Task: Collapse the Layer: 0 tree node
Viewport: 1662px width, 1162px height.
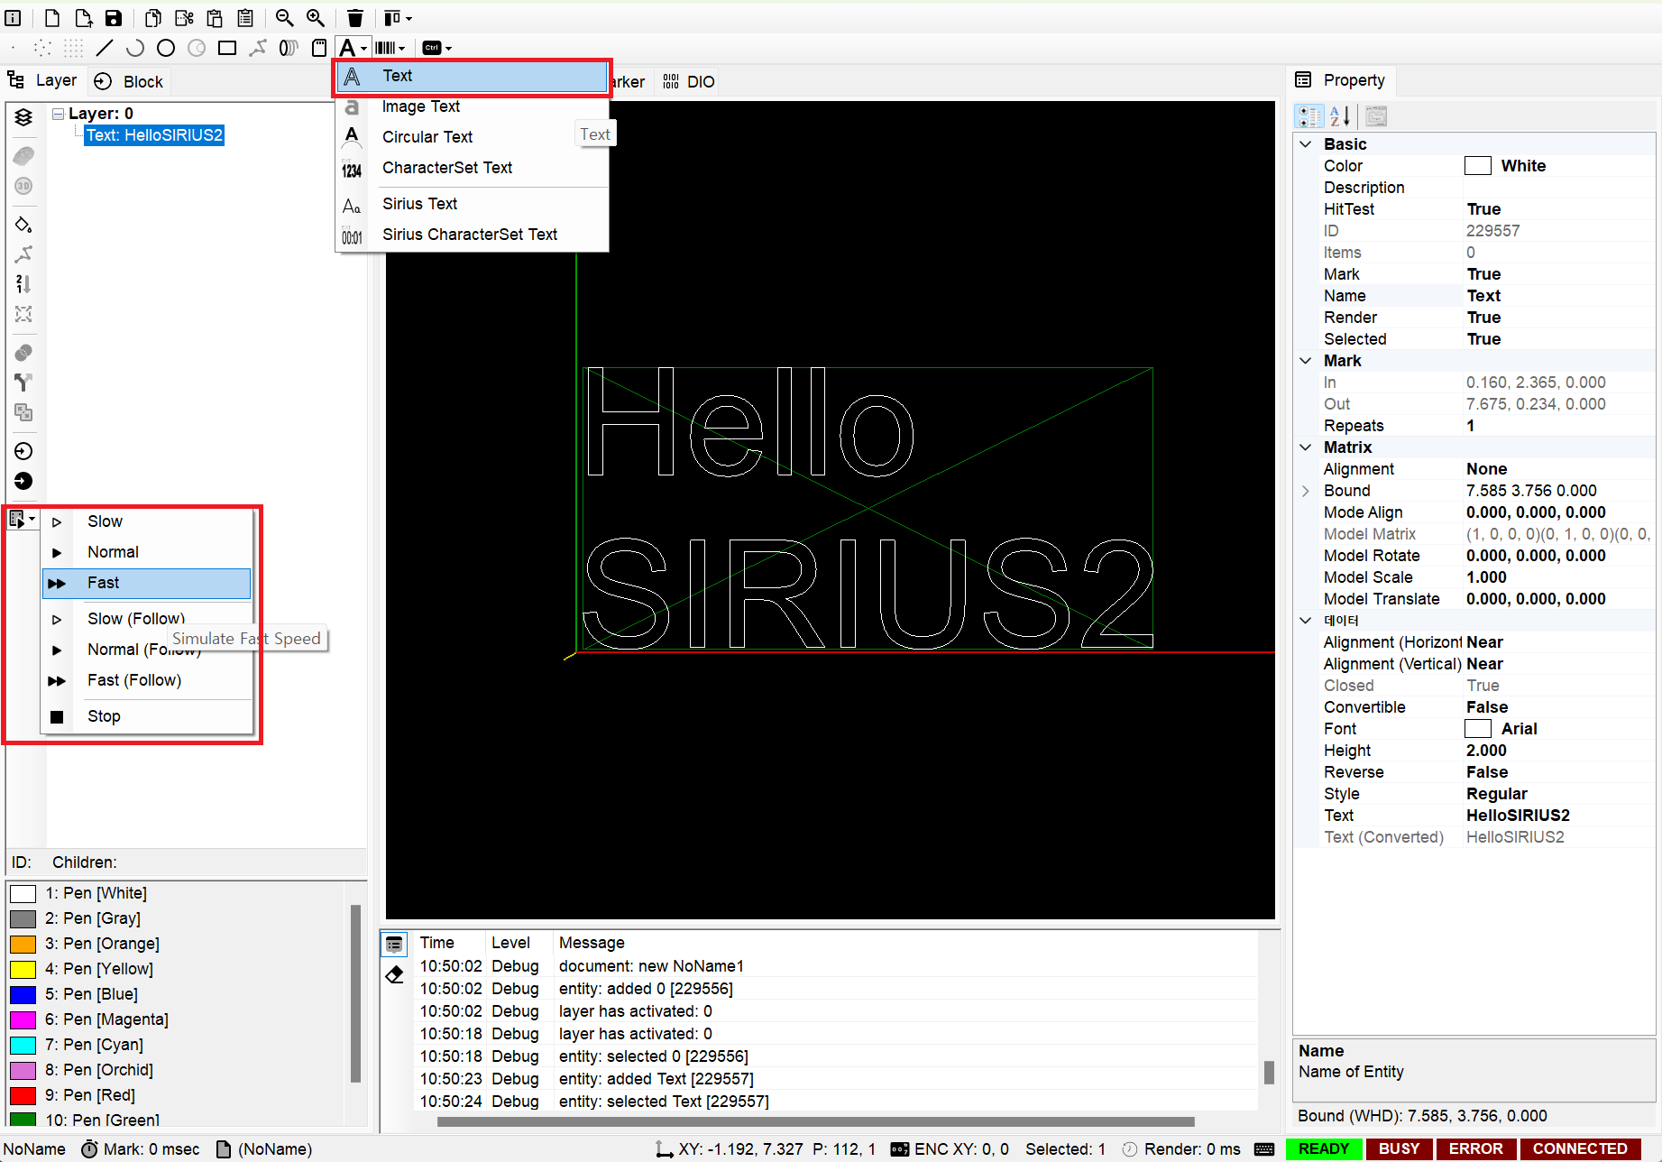Action: 58,114
